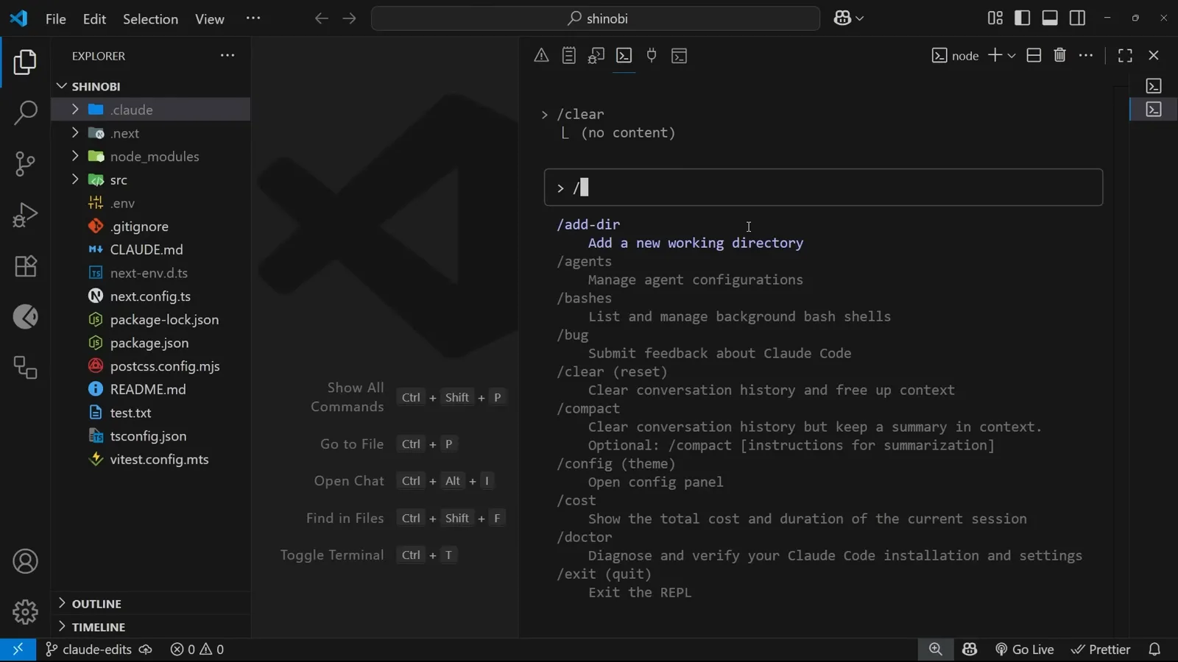The height and width of the screenshot is (662, 1178).
Task: Maximize the panel size
Action: 1125,55
